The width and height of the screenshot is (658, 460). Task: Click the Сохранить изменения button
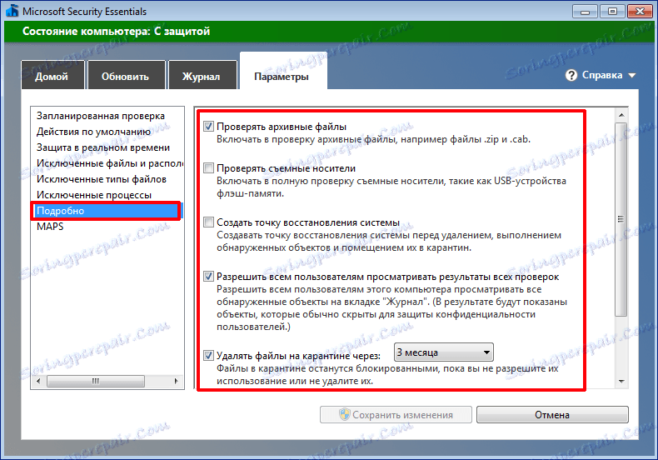click(x=396, y=415)
